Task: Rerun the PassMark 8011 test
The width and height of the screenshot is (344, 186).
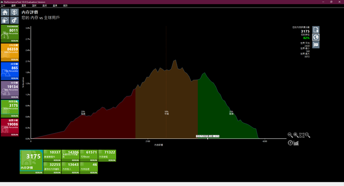Action: 14,41
